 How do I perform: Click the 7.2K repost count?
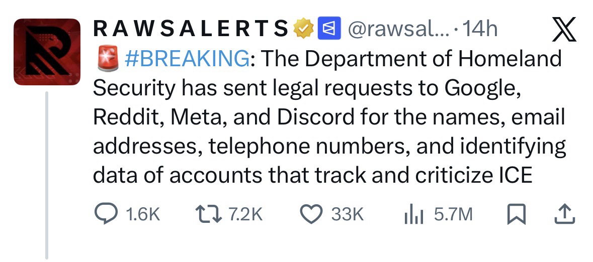[x=245, y=215]
